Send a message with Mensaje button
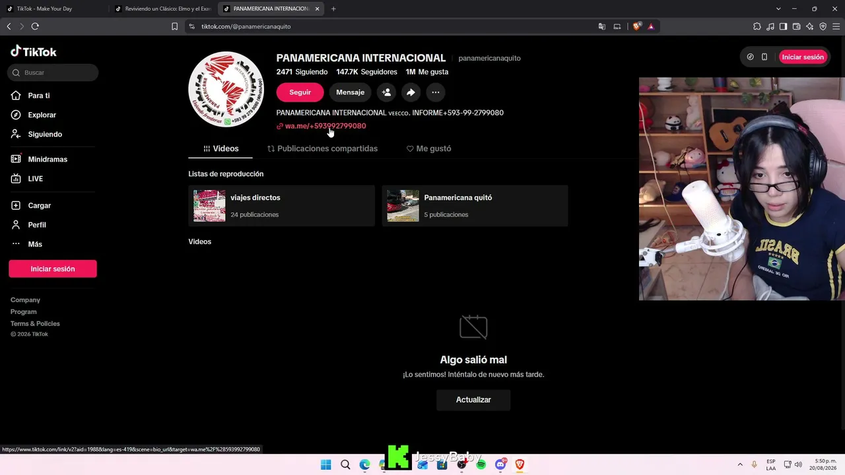 [350, 92]
